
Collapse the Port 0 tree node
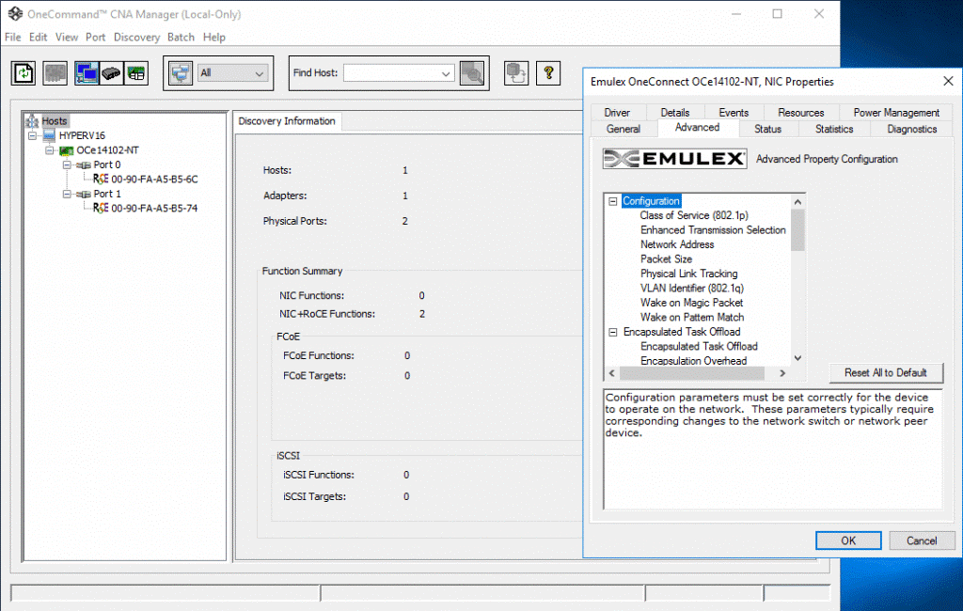click(x=67, y=165)
